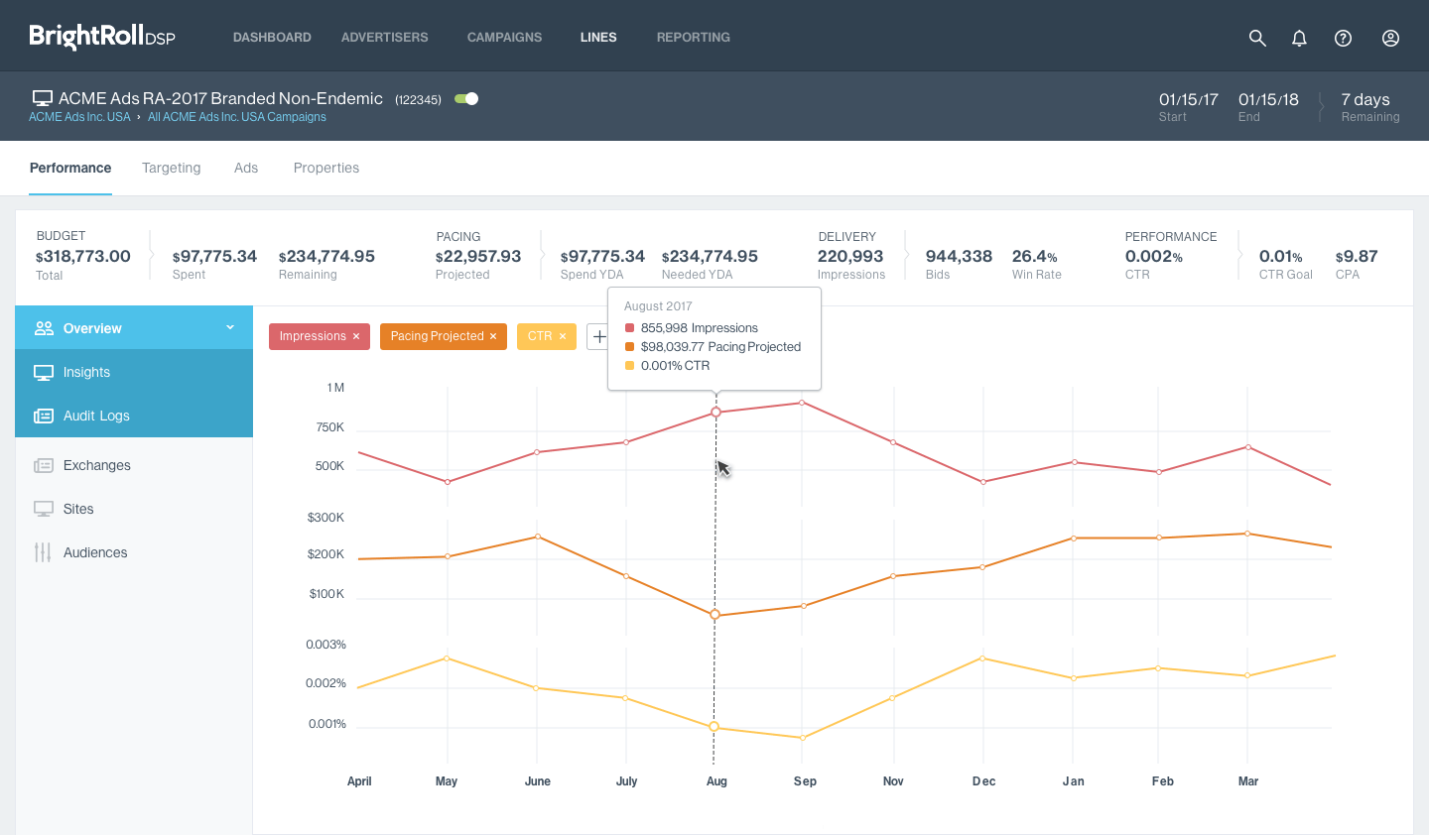Toggle the campaign line active switch
The image size is (1429, 835).
click(x=466, y=99)
